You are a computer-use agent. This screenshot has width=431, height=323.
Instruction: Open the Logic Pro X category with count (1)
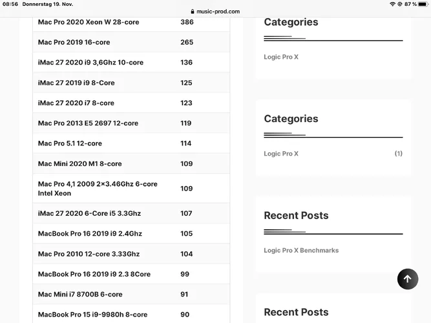pyautogui.click(x=281, y=154)
